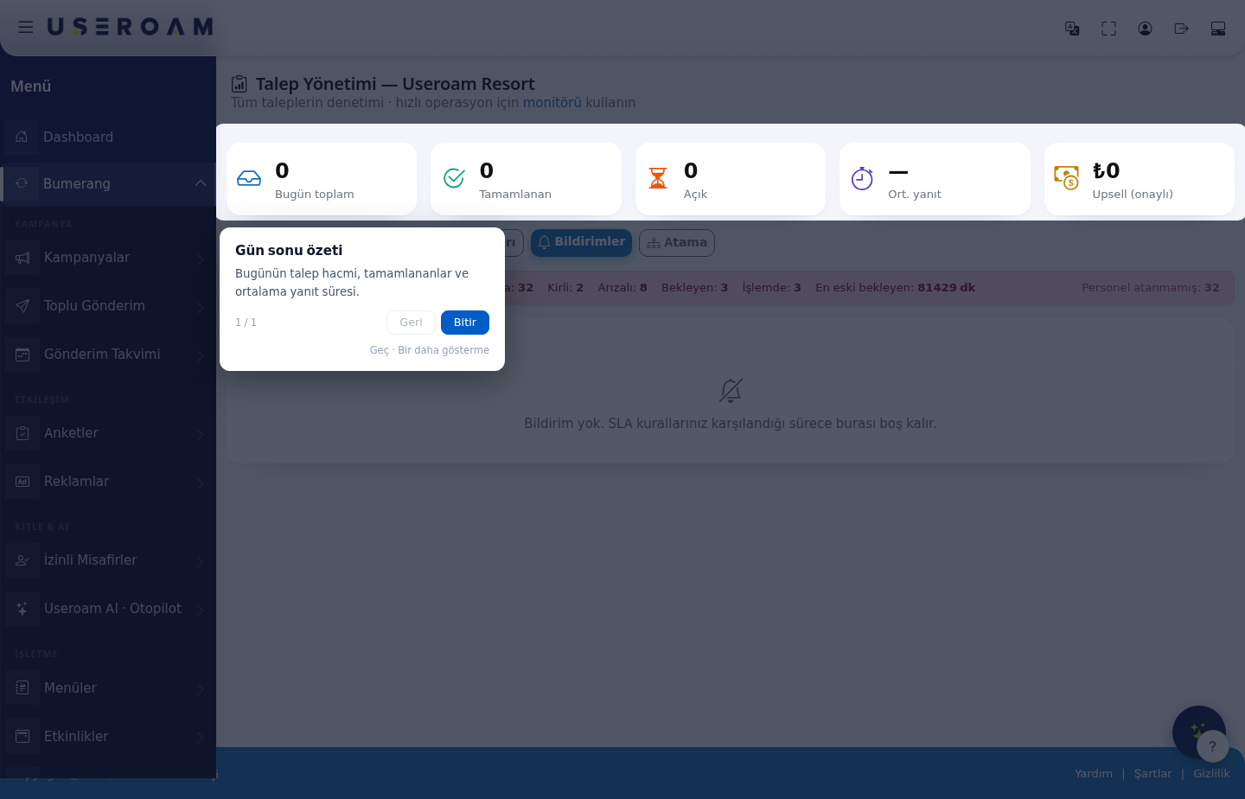1245x799 pixels.
Task: Switch to the Atama tab
Action: [x=677, y=243]
